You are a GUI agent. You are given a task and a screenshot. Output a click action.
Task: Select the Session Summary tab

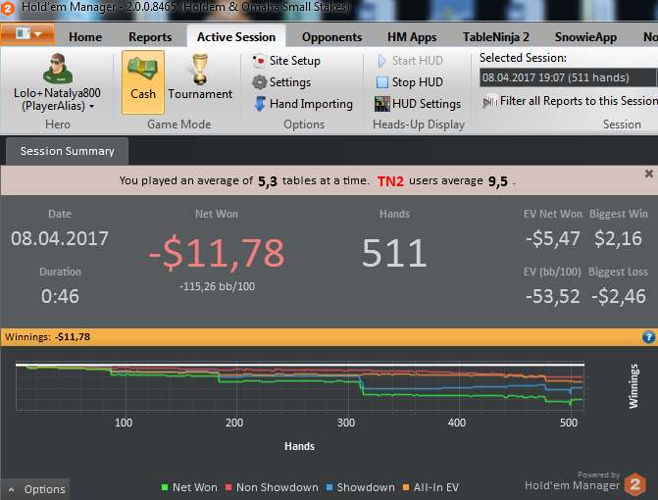(67, 151)
